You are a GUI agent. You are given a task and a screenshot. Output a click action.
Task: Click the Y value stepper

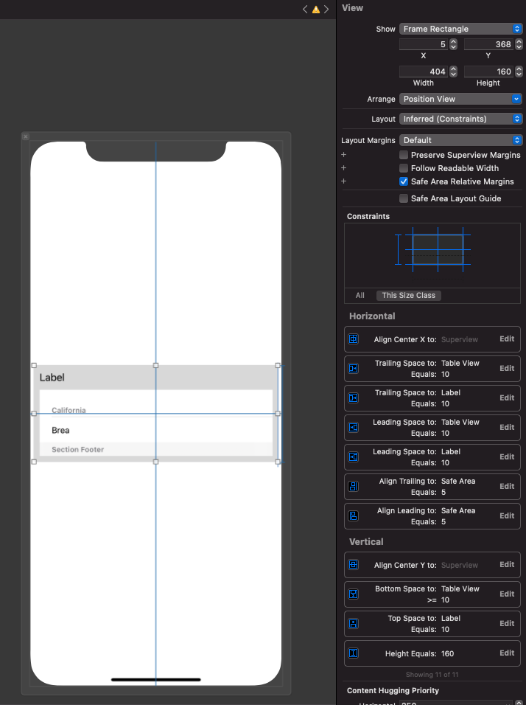pyautogui.click(x=519, y=44)
